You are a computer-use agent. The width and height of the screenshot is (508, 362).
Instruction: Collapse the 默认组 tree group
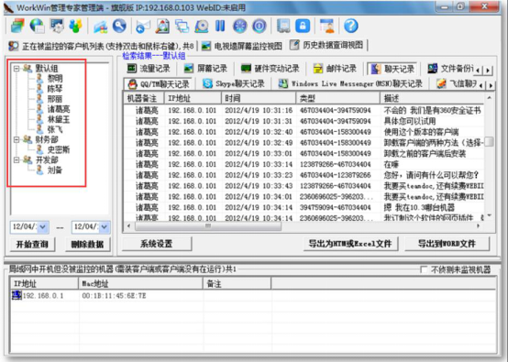tap(17, 69)
